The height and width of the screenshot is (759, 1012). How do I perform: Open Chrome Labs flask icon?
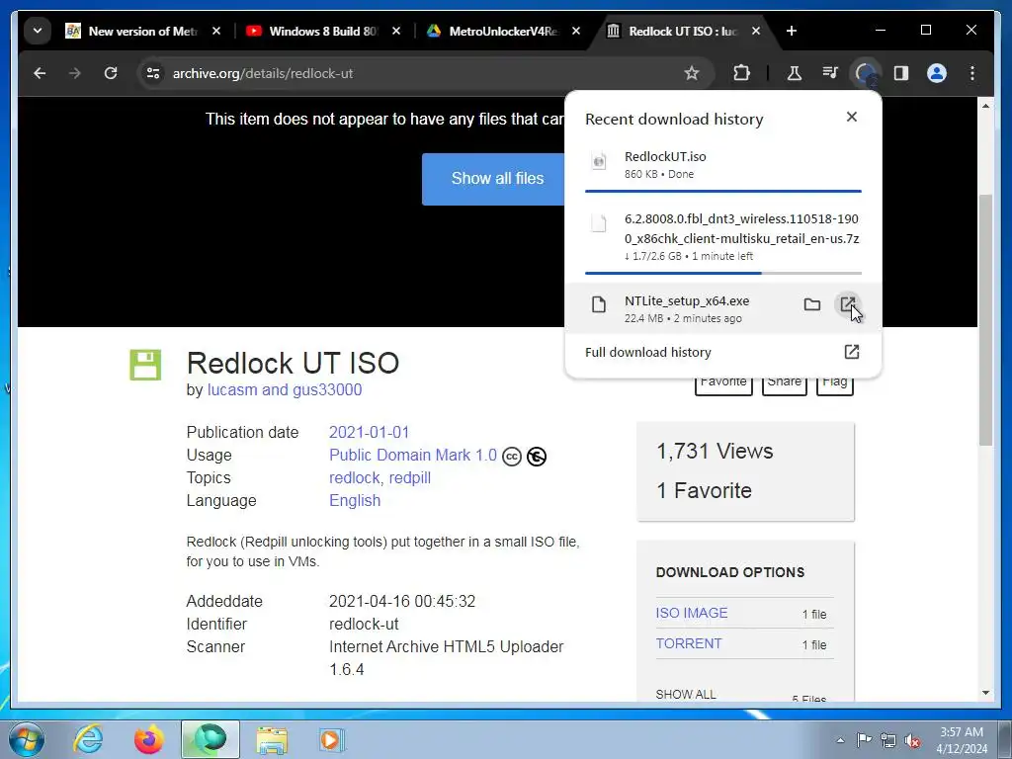794,73
